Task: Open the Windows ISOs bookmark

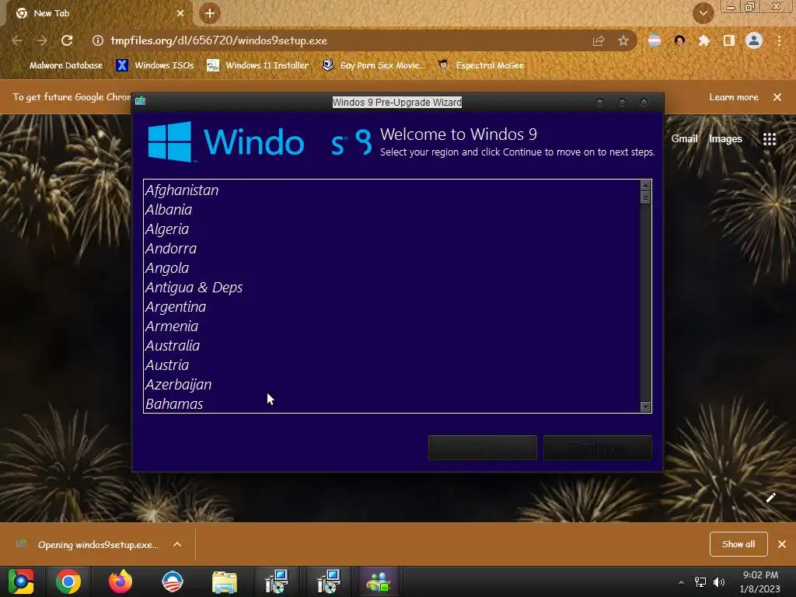Action: (155, 65)
